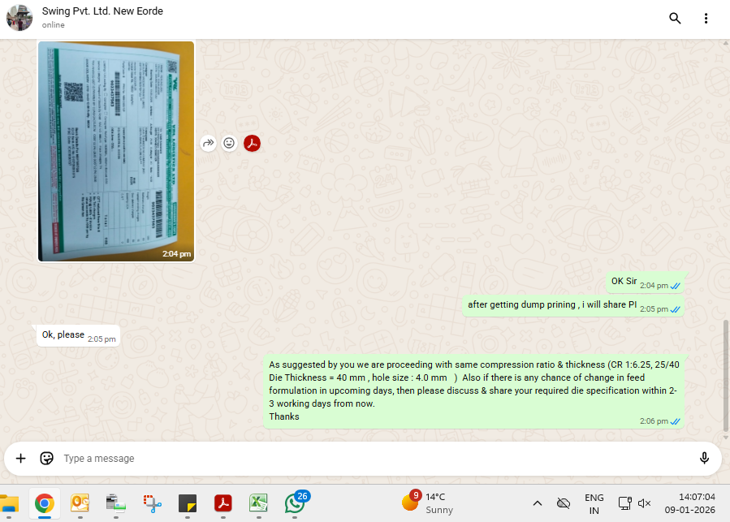Open the received document photo
The width and height of the screenshot is (730, 522).
pyautogui.click(x=116, y=150)
